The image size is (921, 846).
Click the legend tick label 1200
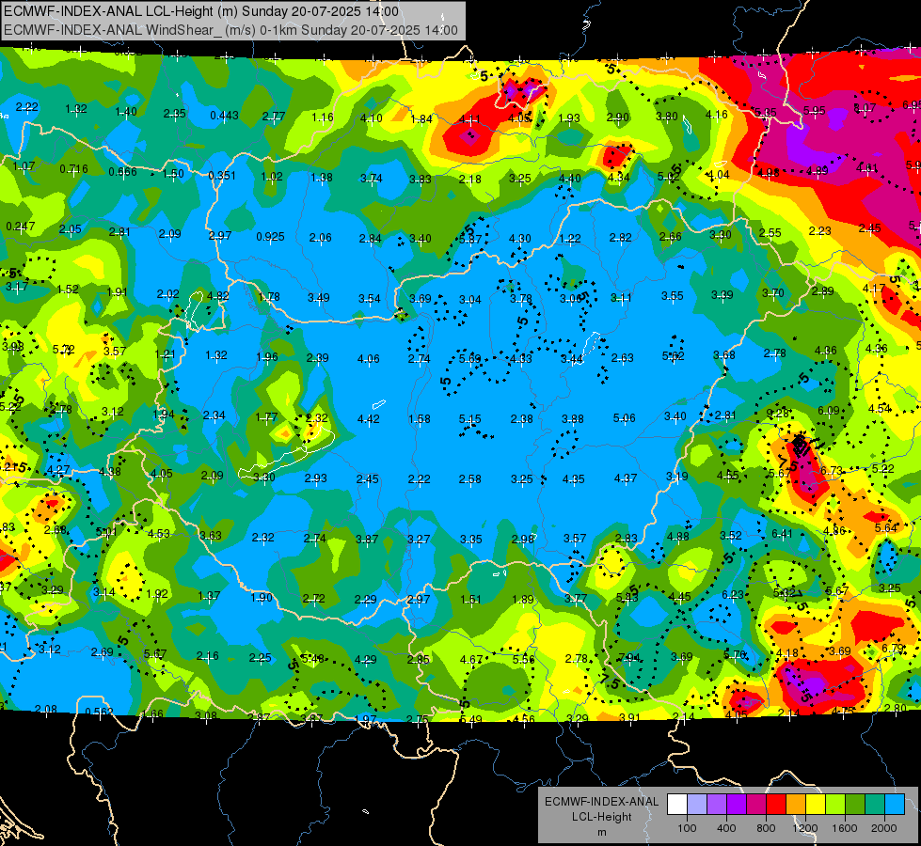point(805,828)
